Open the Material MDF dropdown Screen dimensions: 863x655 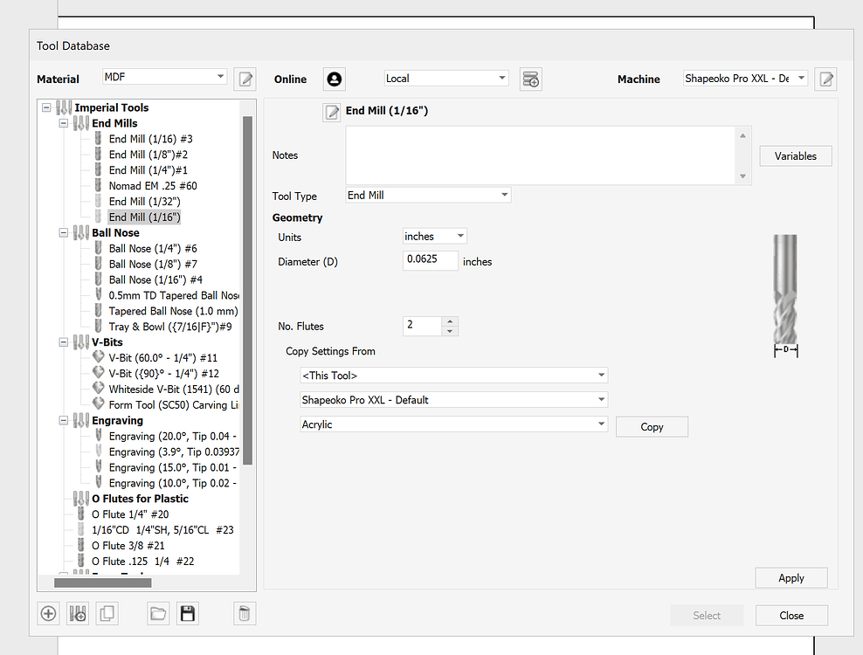coord(164,77)
